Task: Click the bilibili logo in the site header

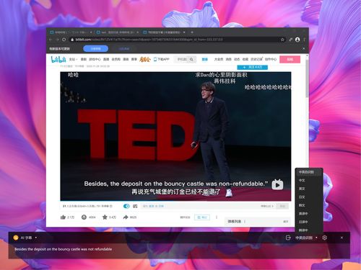Action: (x=58, y=59)
